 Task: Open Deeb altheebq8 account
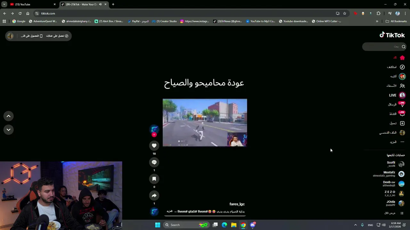(393, 184)
